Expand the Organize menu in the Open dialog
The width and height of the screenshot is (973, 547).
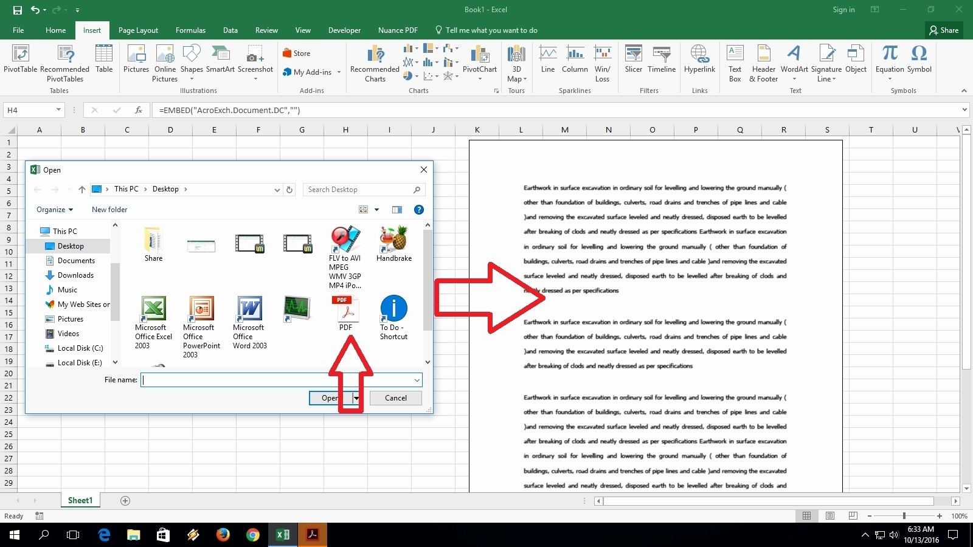pos(54,209)
